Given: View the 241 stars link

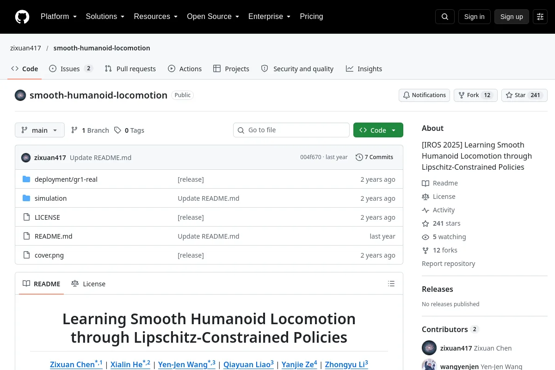Looking at the screenshot, I should (x=441, y=223).
